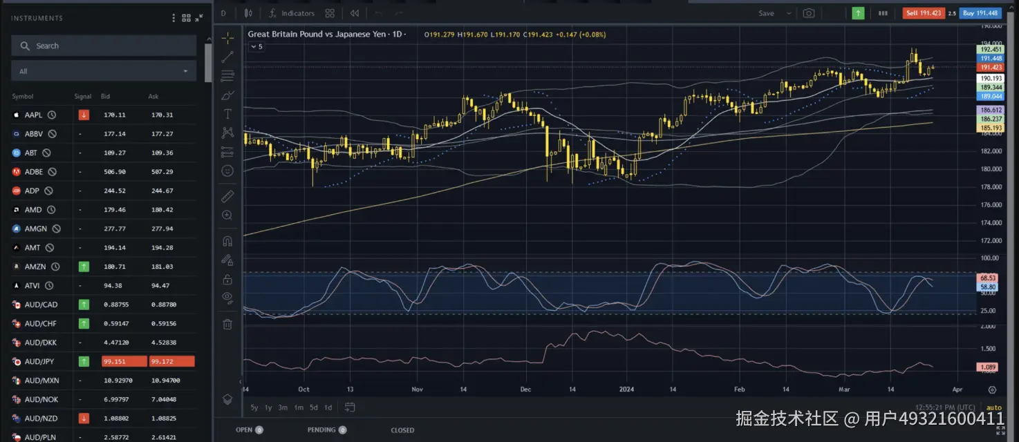Viewport: 1019px width, 442px height.
Task: Click the three-bars icon beside signal button
Action: (x=883, y=13)
